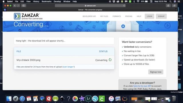The height and width of the screenshot is (103, 183).
Task: Open Notification Center menu bar icon
Action: tap(179, 1)
